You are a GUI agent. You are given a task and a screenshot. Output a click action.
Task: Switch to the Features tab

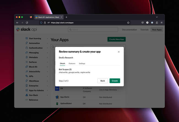[72, 63]
